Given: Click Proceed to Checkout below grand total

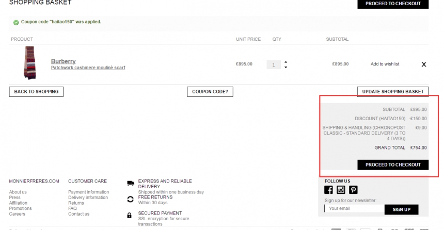Looking at the screenshot, I should pos(393,165).
